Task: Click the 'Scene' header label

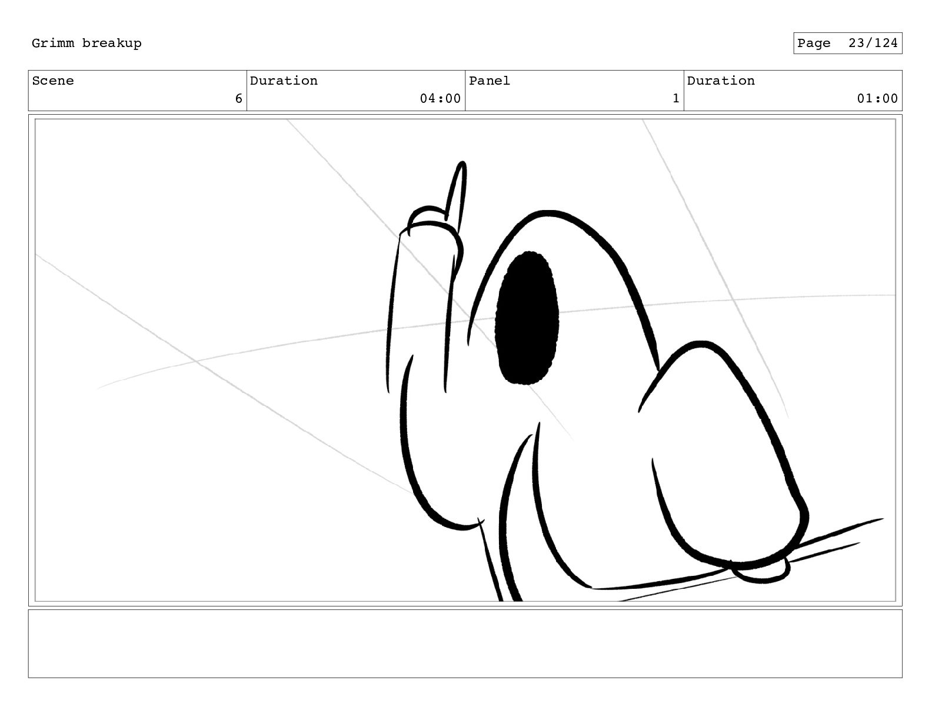Action: coord(53,81)
